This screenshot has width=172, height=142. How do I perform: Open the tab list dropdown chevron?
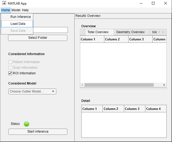(163, 32)
